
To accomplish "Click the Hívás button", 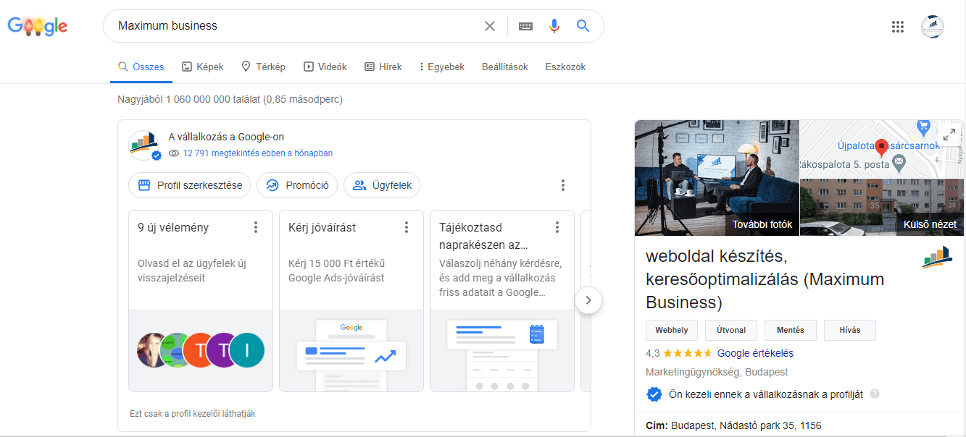I will point(850,330).
